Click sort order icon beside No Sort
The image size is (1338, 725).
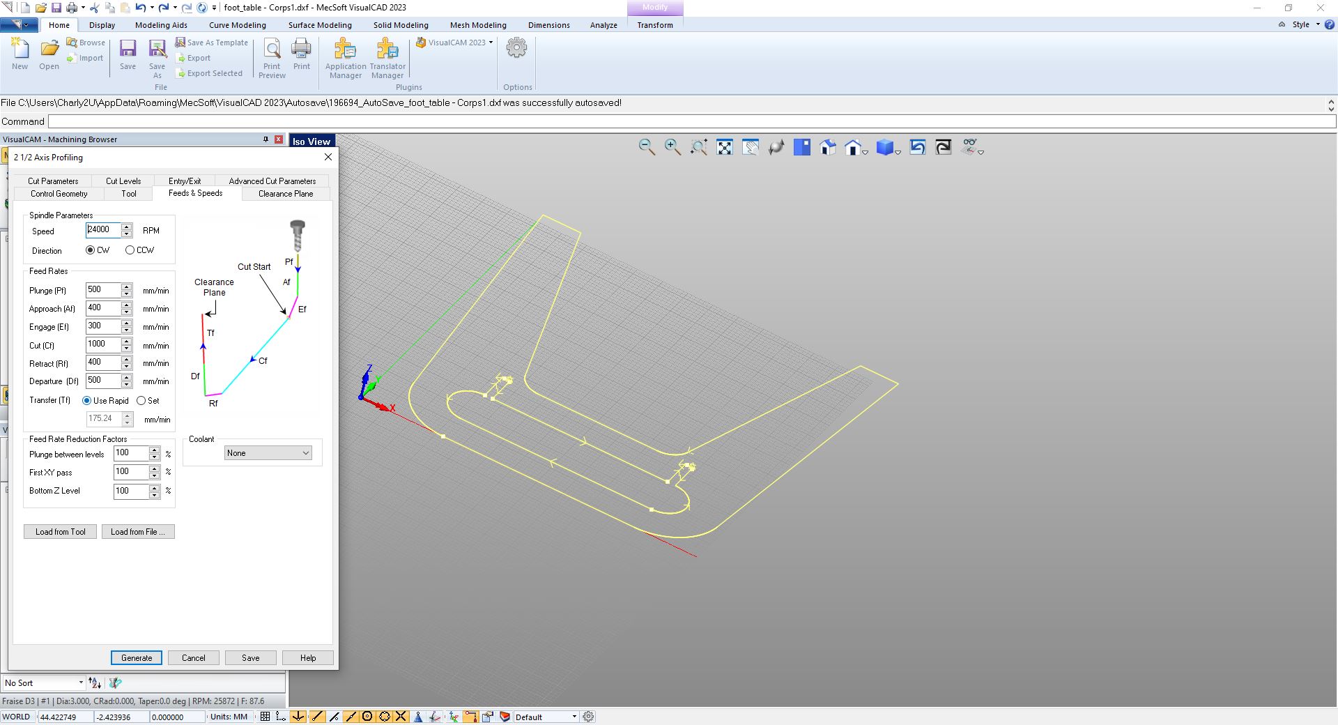[95, 683]
